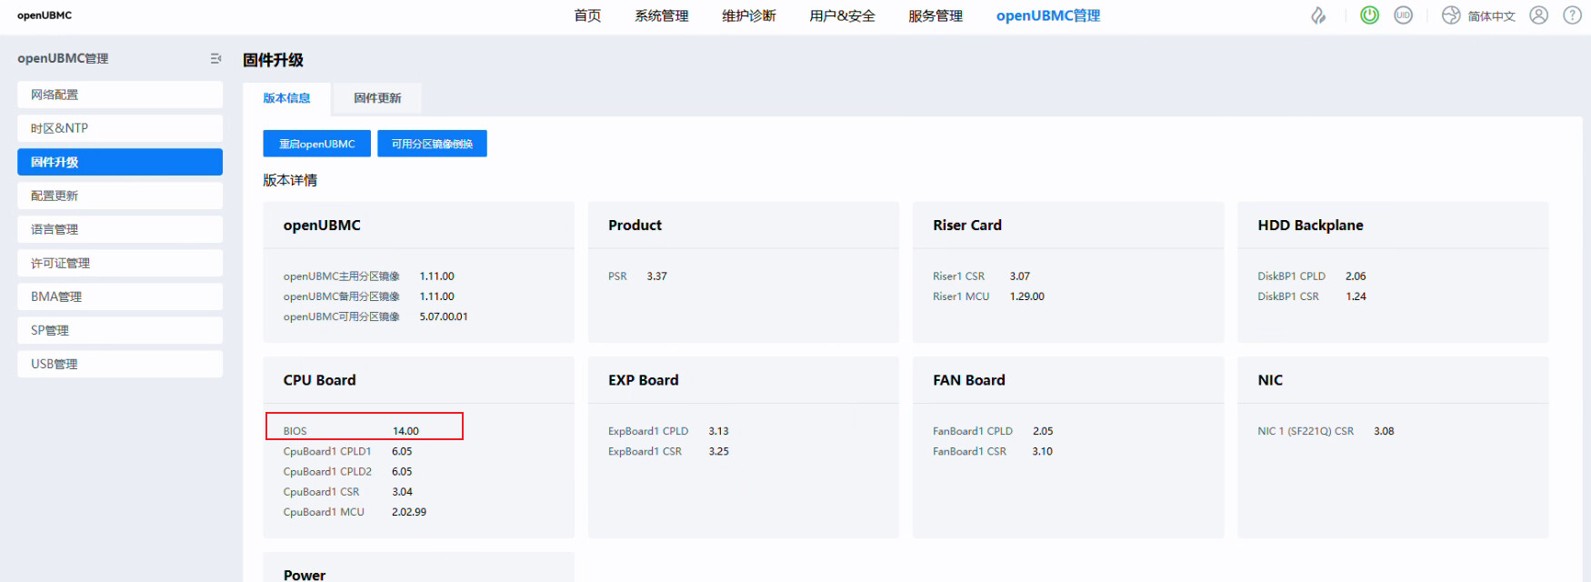Viewport: 1591px width, 582px height.
Task: Click the BIOS version row in CPU Board
Action: click(x=364, y=430)
